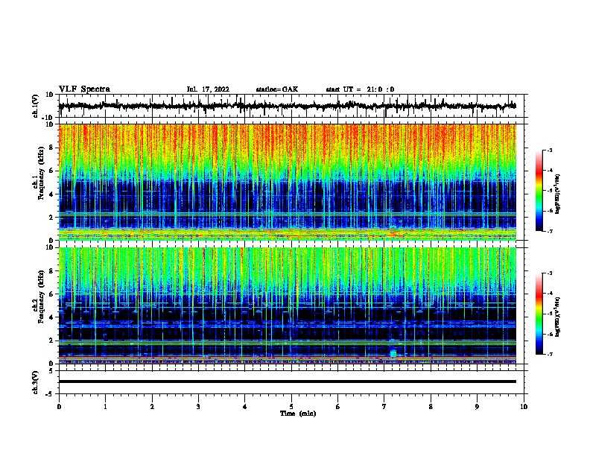
Task: Click the cyan burst near 7 min in ch.2
Action: point(393,353)
